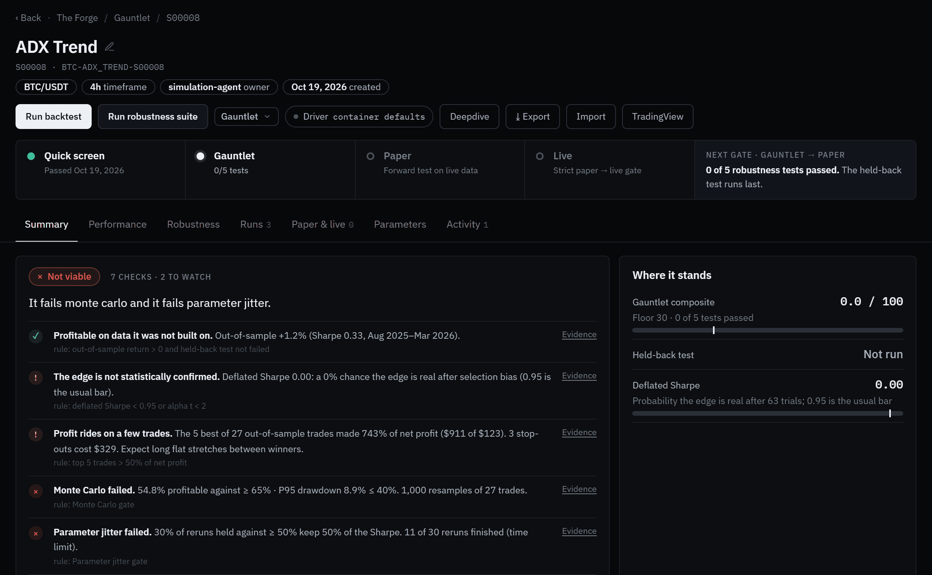
Task: Click the Gauntlet stage indicator dot
Action: coord(200,156)
